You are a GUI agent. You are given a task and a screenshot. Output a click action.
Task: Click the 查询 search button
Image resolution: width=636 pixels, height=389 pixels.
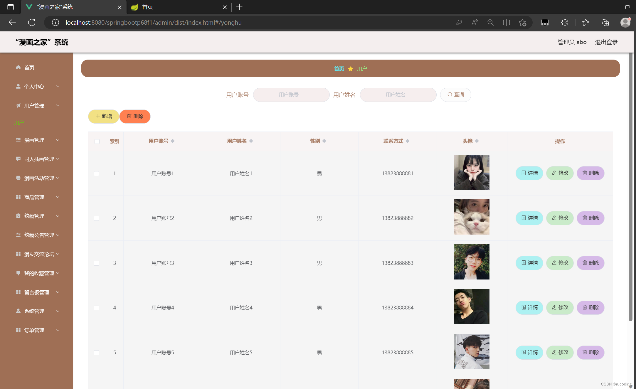[x=455, y=95]
